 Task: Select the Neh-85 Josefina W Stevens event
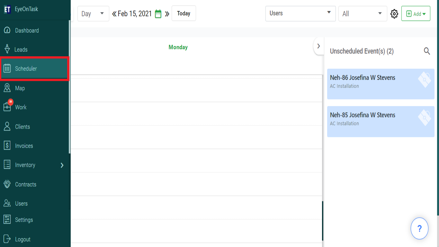381,122
